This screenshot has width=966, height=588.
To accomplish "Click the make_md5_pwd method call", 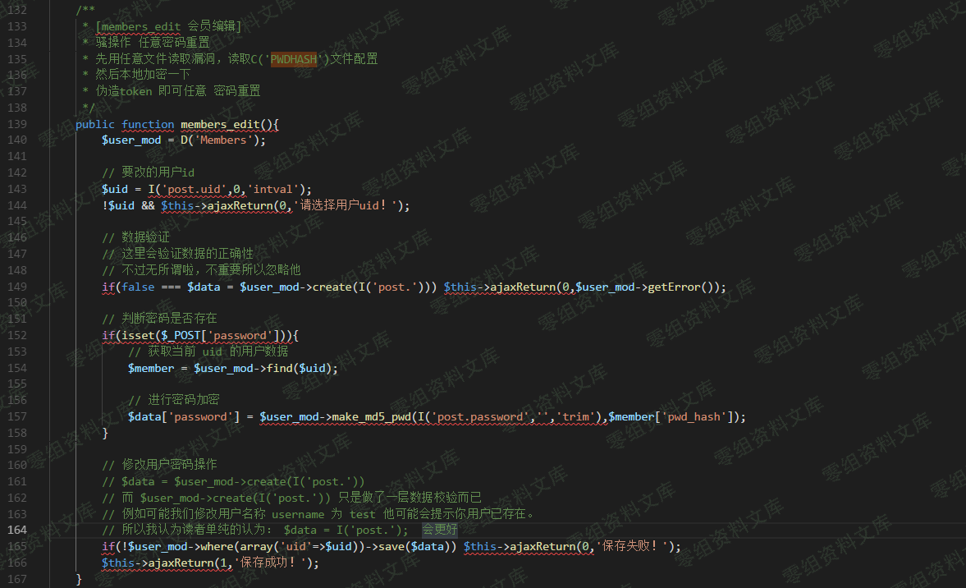I will point(372,417).
